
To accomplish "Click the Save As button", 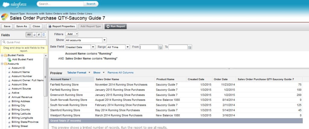I will pos(22,26).
